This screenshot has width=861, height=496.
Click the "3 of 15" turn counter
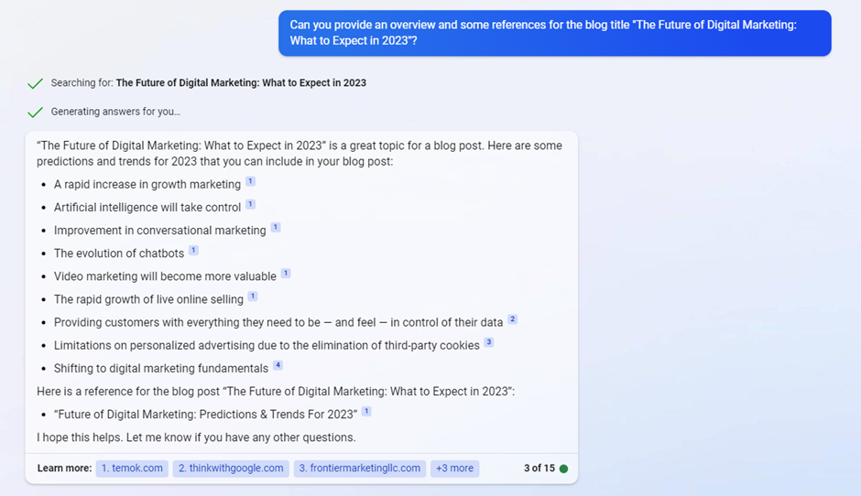coord(539,468)
